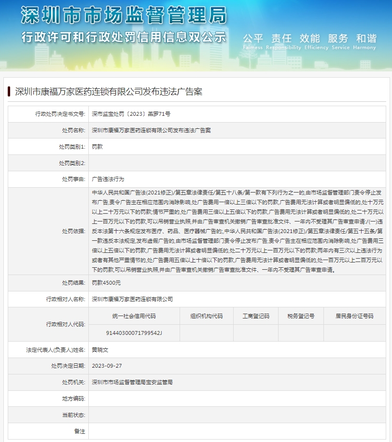This screenshot has height=442, width=392.
Task: Click the banner slogan 服务 Service
Action: click(341, 41)
